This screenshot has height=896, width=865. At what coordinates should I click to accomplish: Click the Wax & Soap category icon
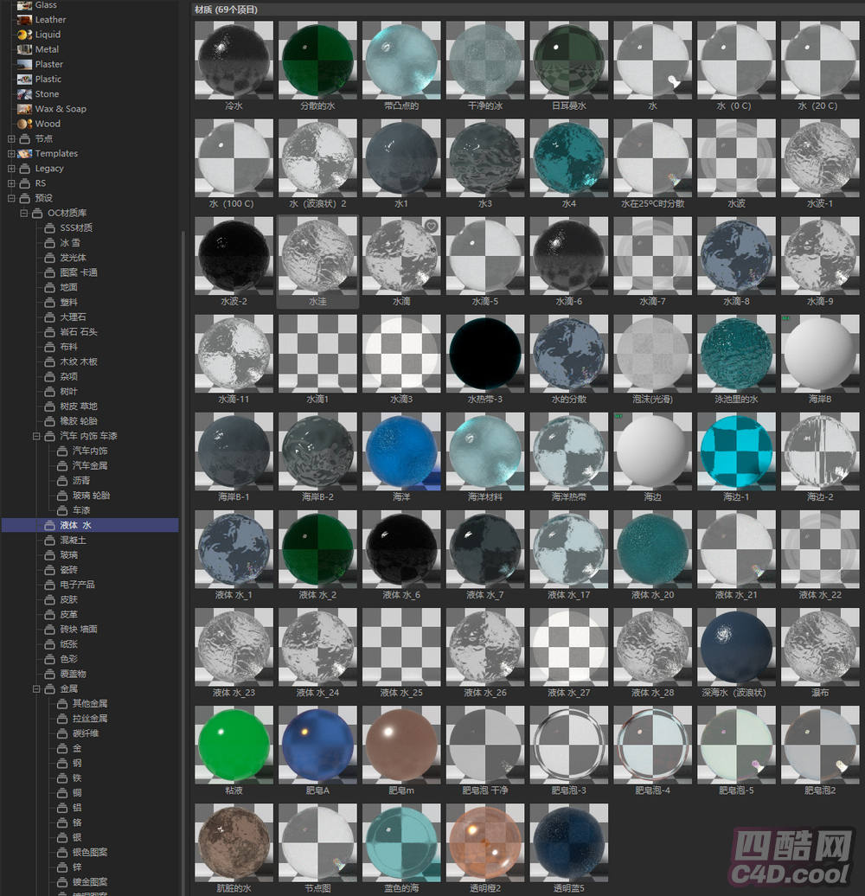tap(24, 109)
